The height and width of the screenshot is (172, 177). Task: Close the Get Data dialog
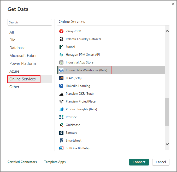[x=173, y=4]
